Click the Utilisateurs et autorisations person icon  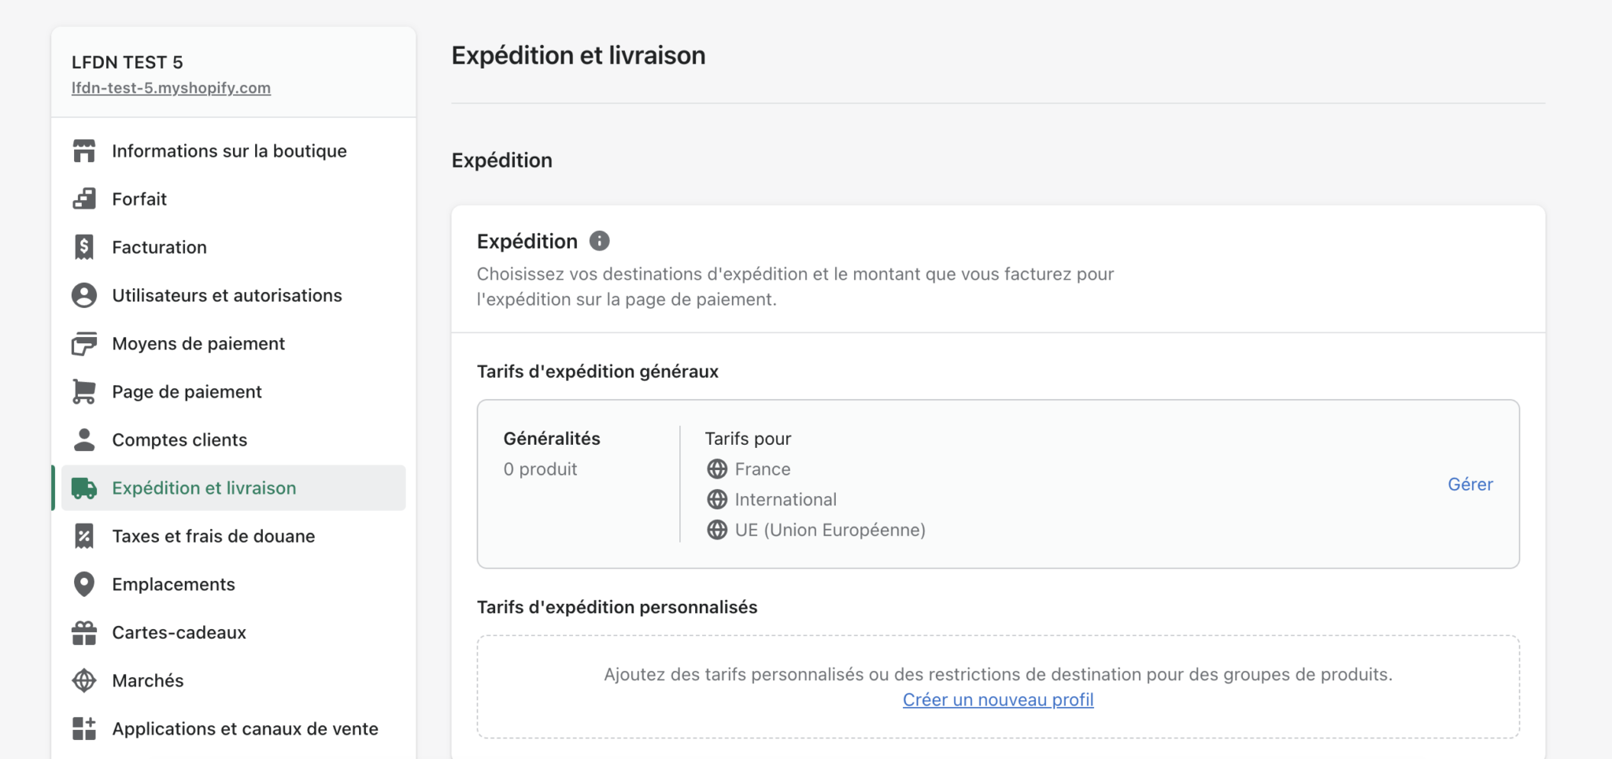[84, 295]
